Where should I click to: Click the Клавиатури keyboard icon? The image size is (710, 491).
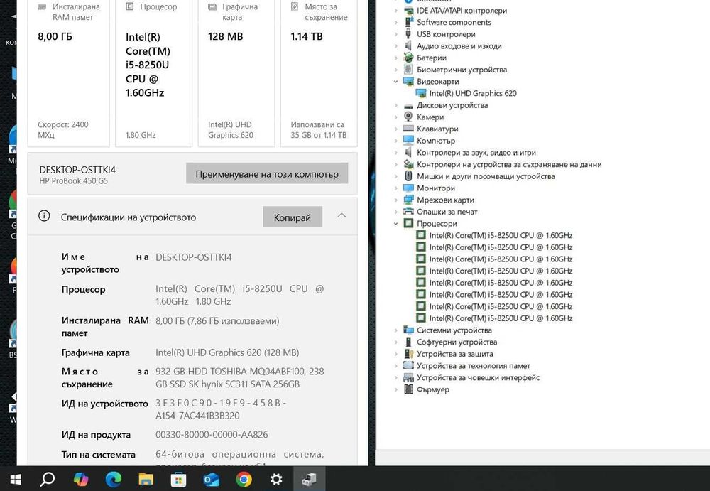pos(408,129)
